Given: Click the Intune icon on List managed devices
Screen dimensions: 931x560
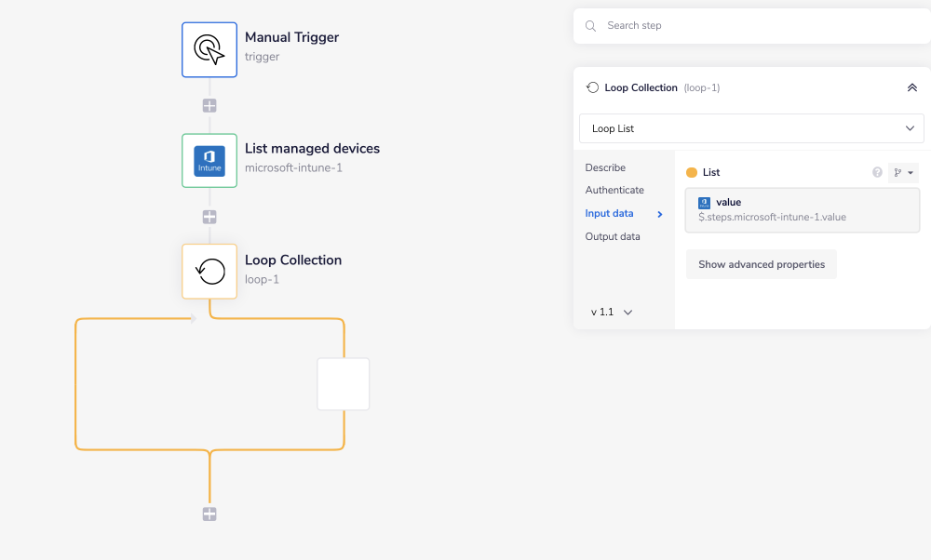Looking at the screenshot, I should click(209, 160).
